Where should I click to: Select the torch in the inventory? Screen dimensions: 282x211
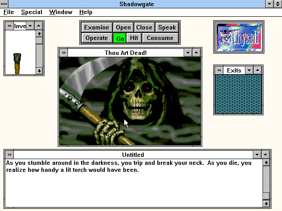pos(17,63)
